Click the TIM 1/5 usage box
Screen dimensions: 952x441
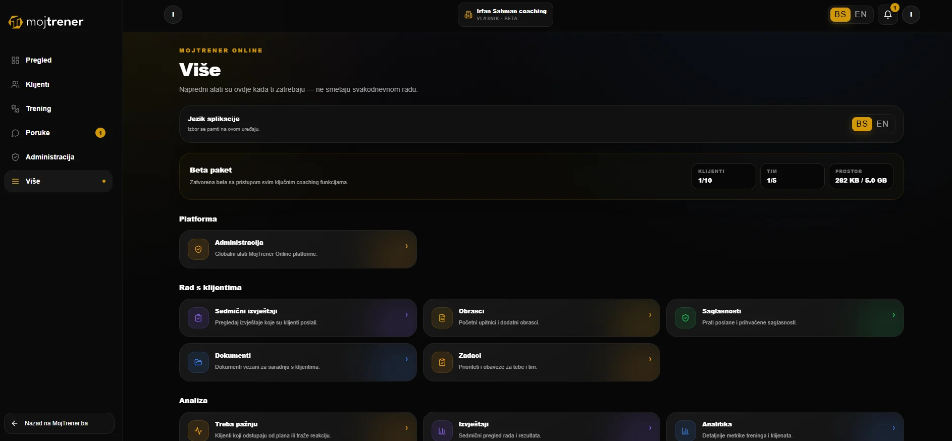coord(792,176)
